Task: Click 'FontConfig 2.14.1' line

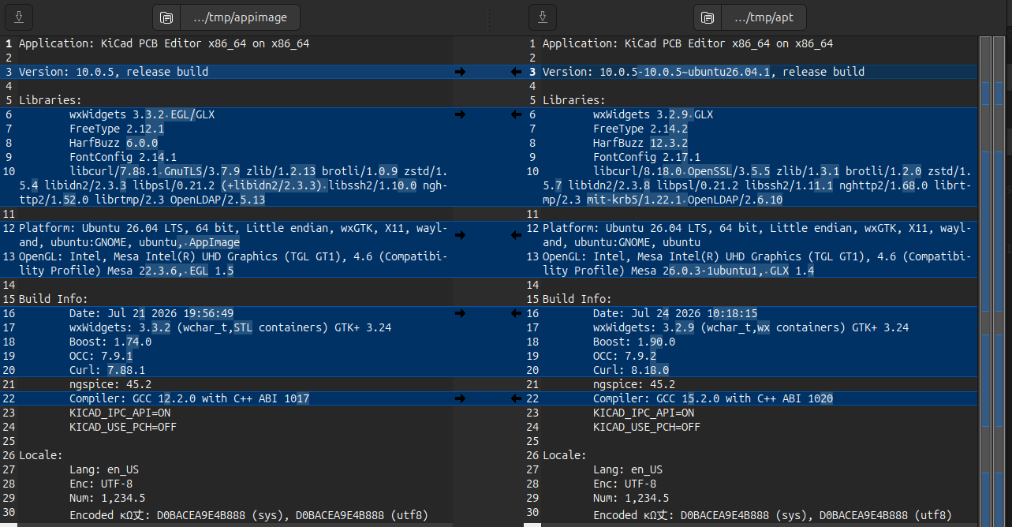Action: 123,157
